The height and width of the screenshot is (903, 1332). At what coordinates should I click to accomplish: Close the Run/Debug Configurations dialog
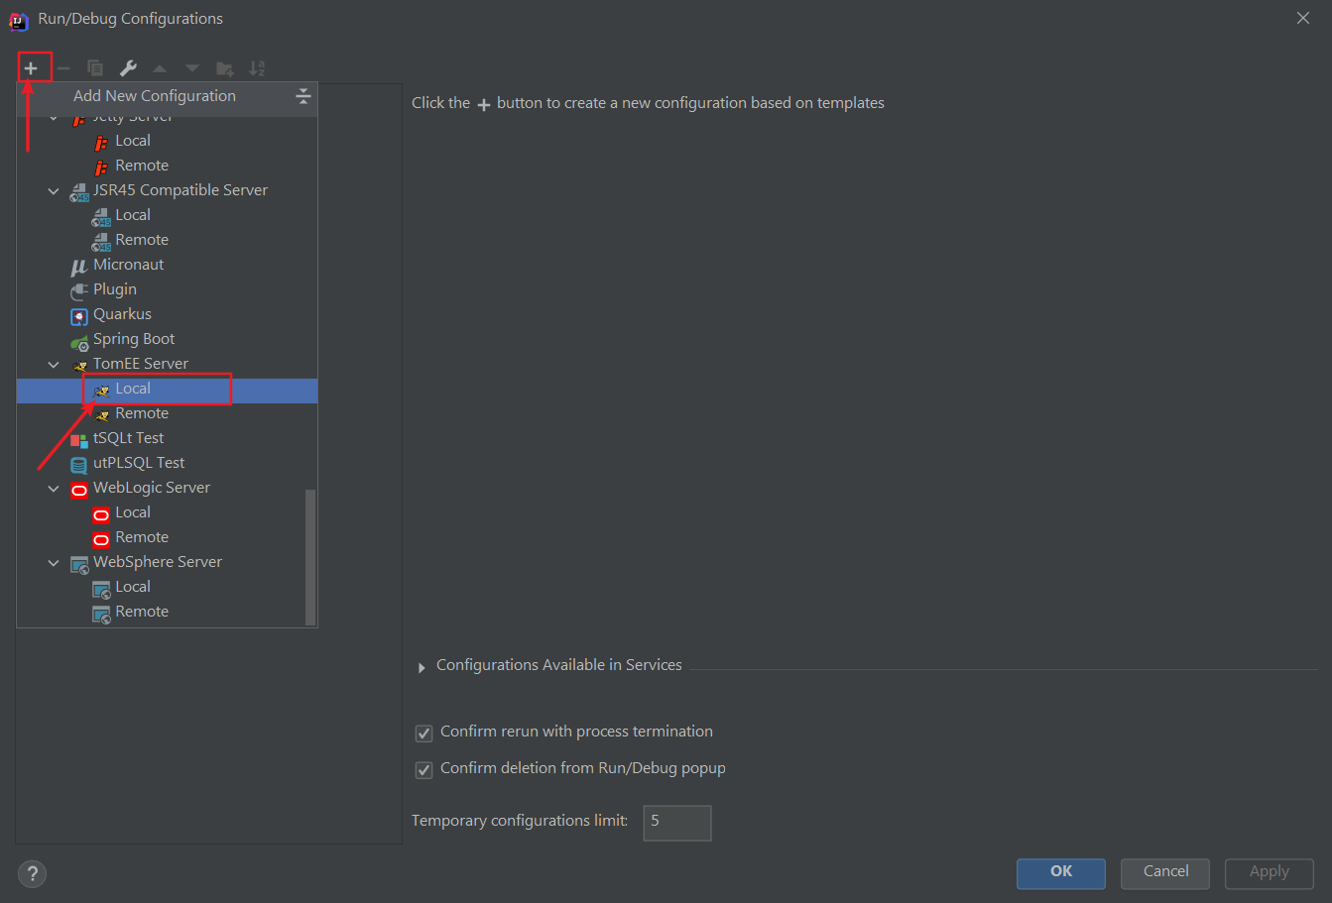point(1303,19)
